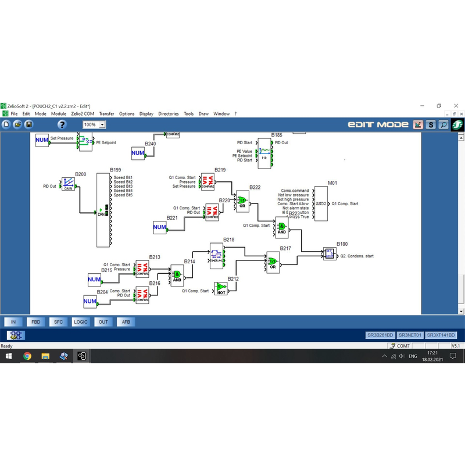Image resolution: width=465 pixels, height=465 pixels.
Task: Select the B222 OR gate block
Action: coord(242,201)
